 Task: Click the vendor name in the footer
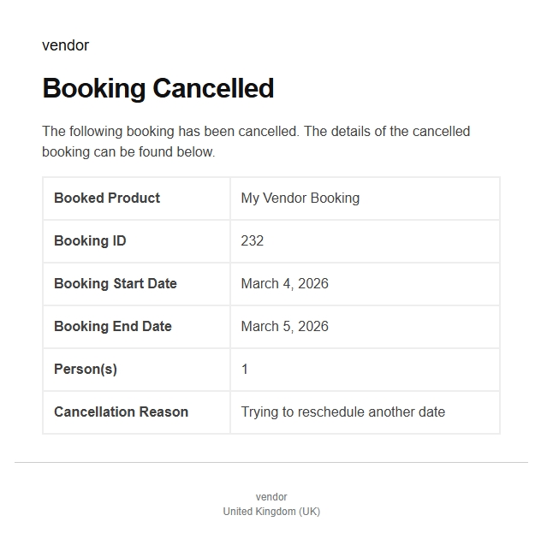(271, 497)
